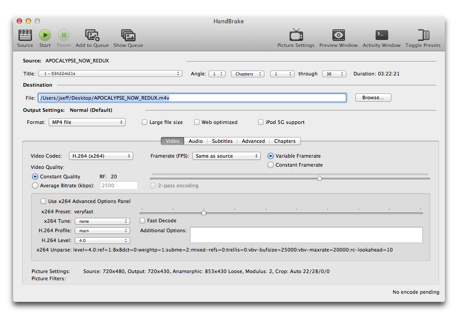Open the Show Queue icon
Screen dimensions: 458x318
pos(128,35)
